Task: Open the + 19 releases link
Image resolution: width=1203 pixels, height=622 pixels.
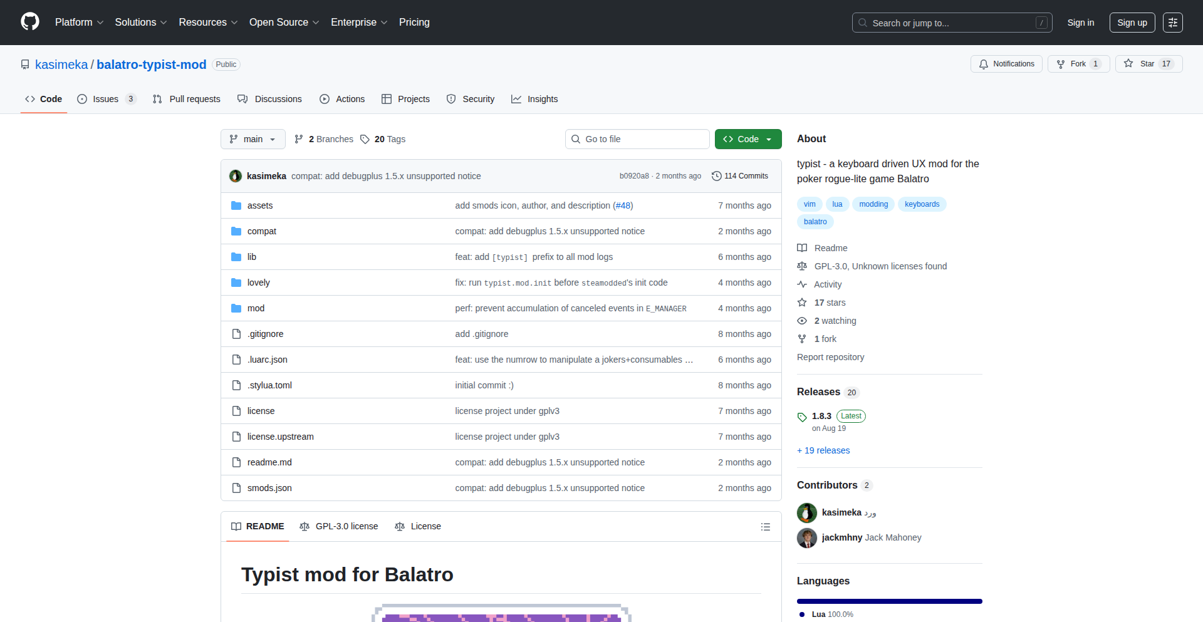Action: point(823,450)
